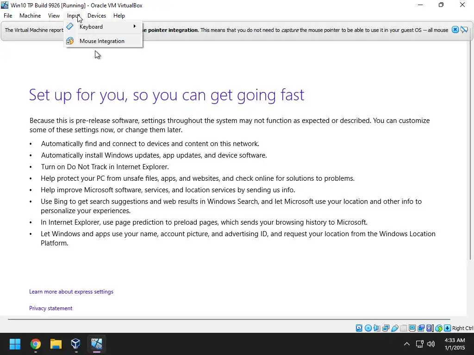Click the USB devices indicator icon
The height and width of the screenshot is (355, 474).
[394, 328]
